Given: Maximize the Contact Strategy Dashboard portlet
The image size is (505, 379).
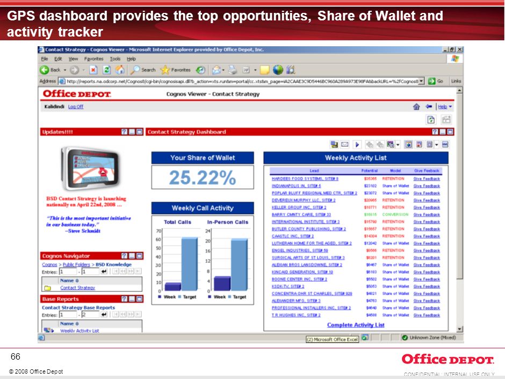Looking at the screenshot, I should tap(450, 132).
